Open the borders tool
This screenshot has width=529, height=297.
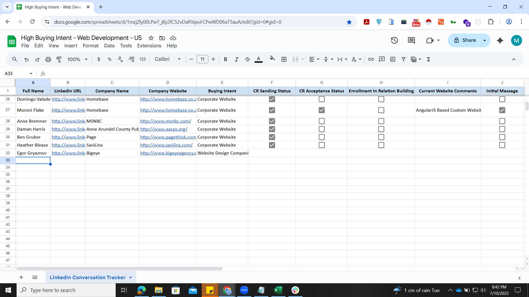coord(284,59)
